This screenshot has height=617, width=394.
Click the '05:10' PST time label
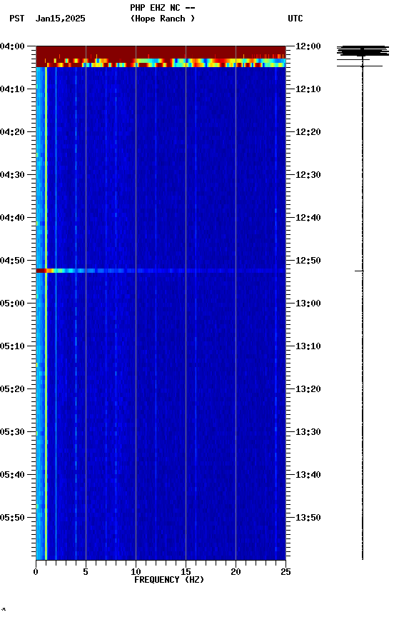(x=12, y=346)
